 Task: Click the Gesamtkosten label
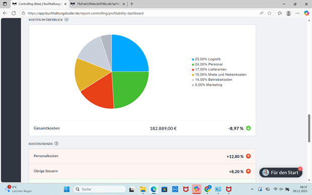[47, 128]
